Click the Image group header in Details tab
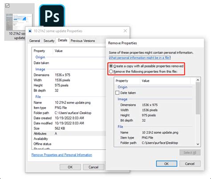This screenshot has width=211, height=179. [40, 69]
